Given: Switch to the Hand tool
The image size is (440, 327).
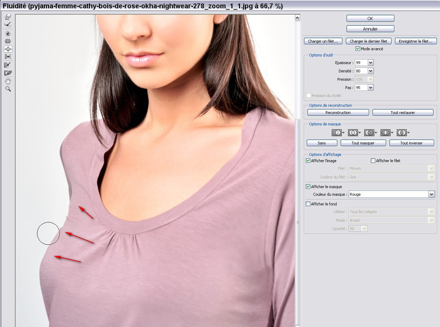Looking at the screenshot, I should pyautogui.click(x=8, y=81).
